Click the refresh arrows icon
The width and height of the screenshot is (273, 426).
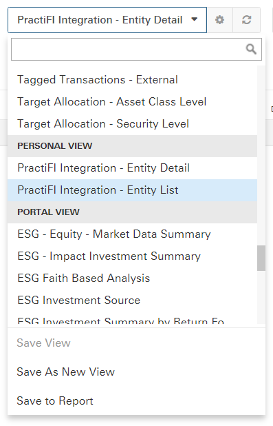pyautogui.click(x=246, y=20)
